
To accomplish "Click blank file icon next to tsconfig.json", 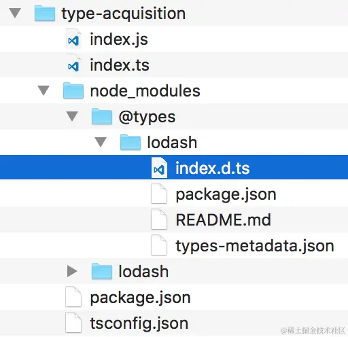I will tap(73, 323).
